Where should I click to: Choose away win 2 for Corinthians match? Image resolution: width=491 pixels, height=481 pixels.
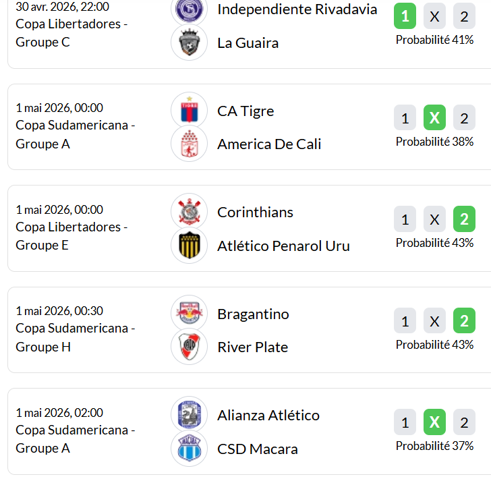coord(464,220)
